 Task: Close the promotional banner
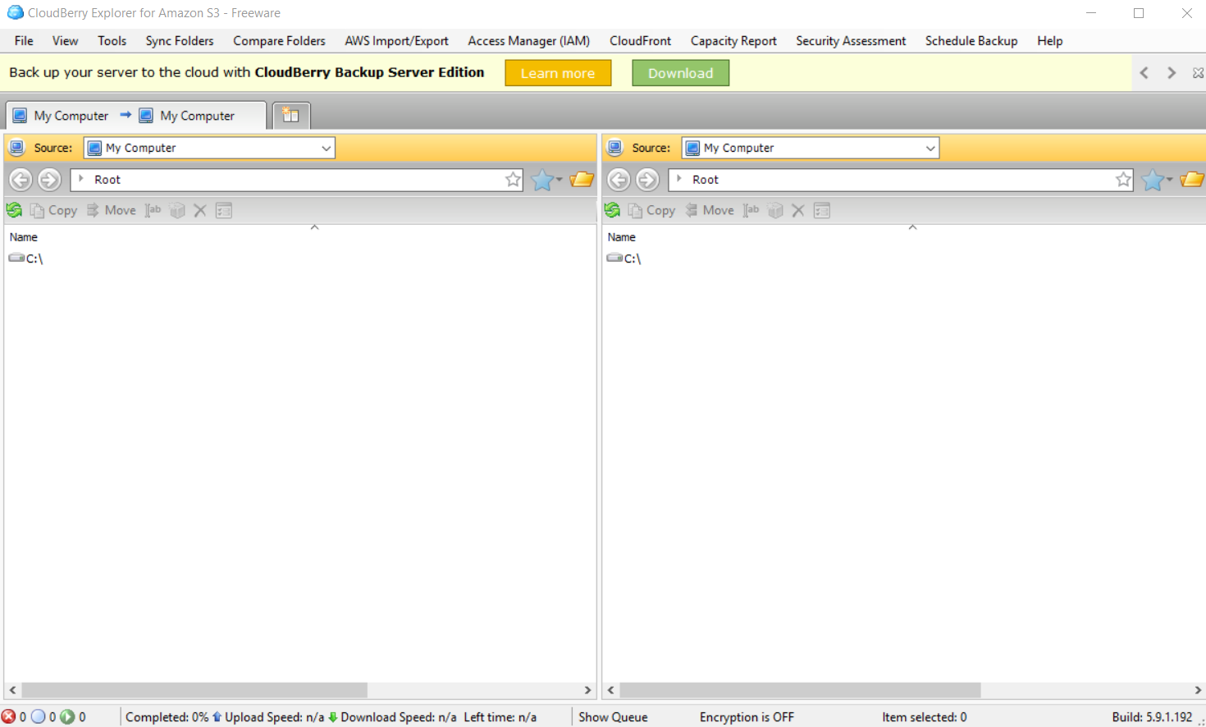(1198, 73)
